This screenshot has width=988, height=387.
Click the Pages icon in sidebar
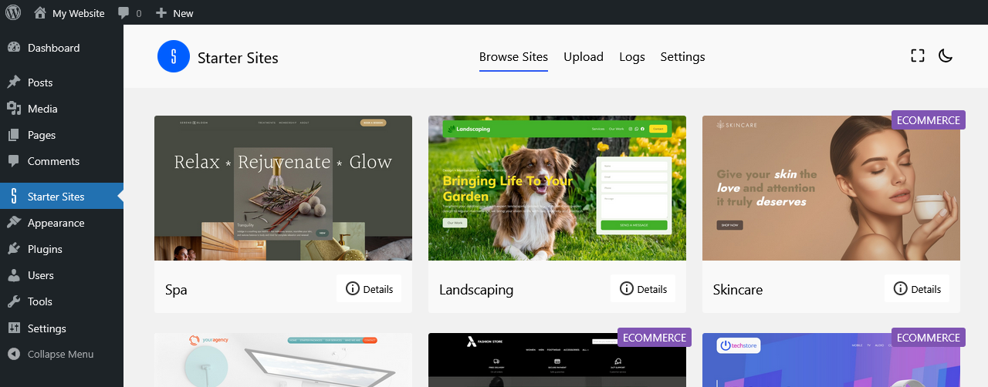(14, 135)
